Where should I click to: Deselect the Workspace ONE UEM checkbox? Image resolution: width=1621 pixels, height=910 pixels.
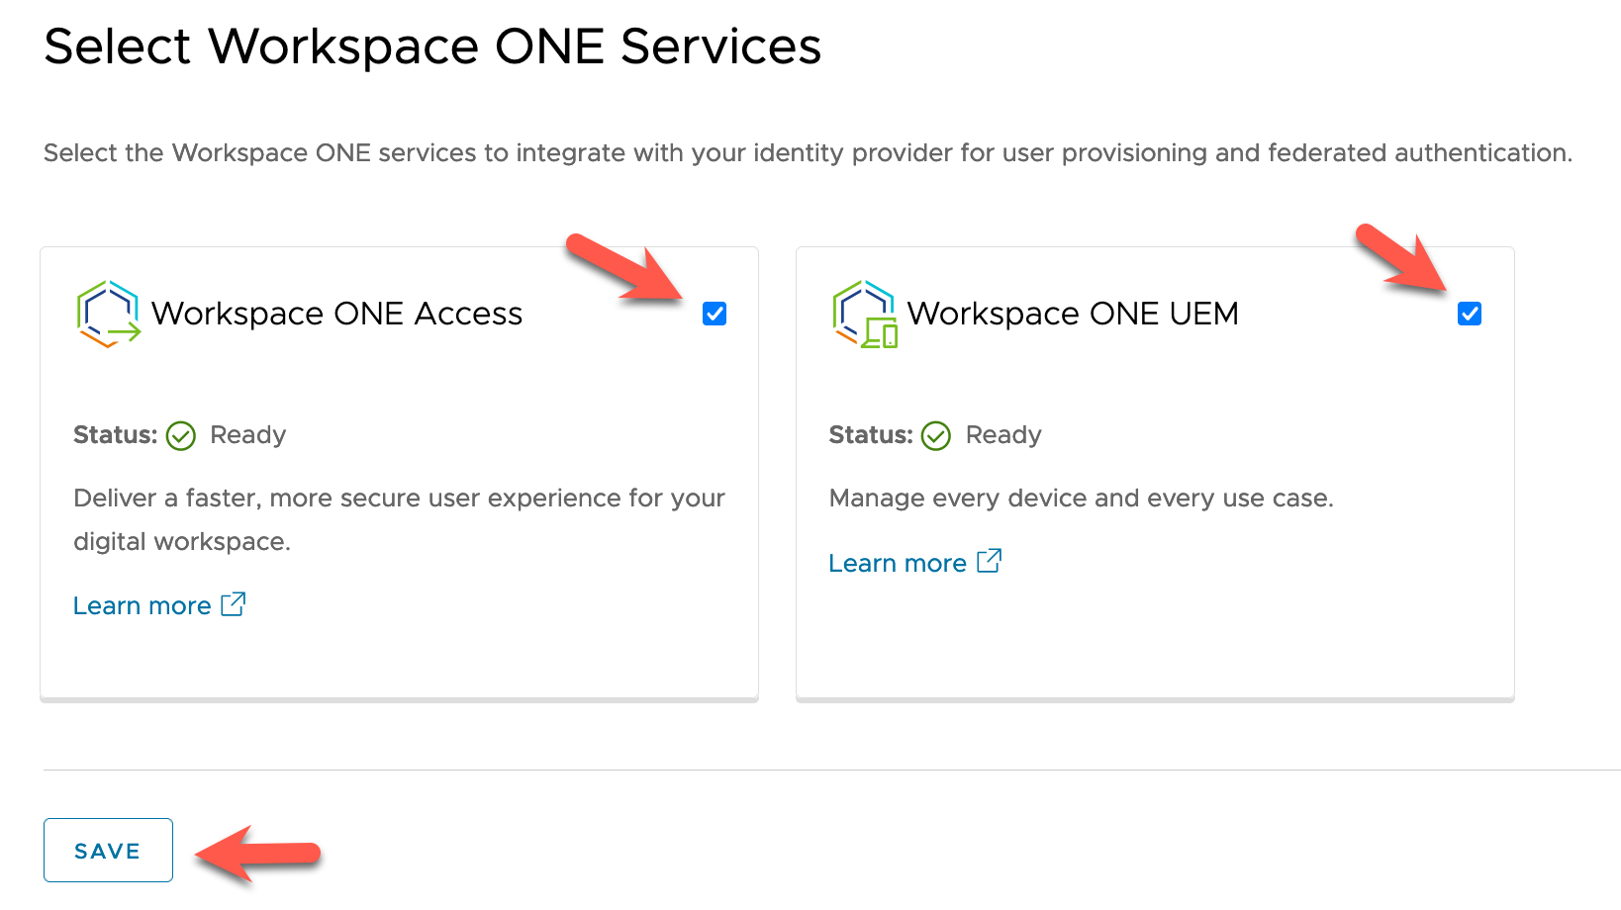tap(1470, 314)
